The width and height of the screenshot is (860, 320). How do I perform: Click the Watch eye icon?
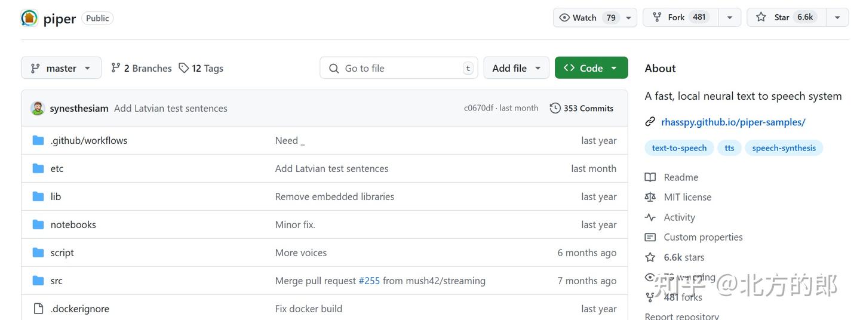pyautogui.click(x=564, y=17)
